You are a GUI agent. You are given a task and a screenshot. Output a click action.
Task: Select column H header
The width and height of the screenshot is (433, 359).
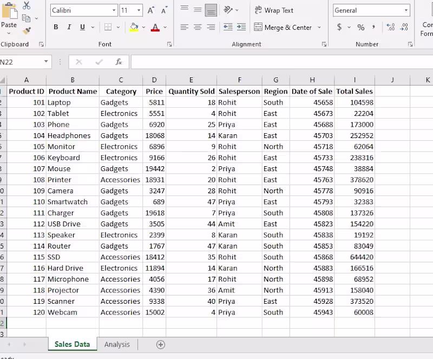pyautogui.click(x=312, y=80)
